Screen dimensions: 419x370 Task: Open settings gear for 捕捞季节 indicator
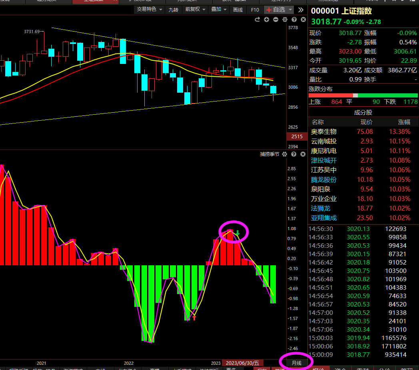point(285,154)
